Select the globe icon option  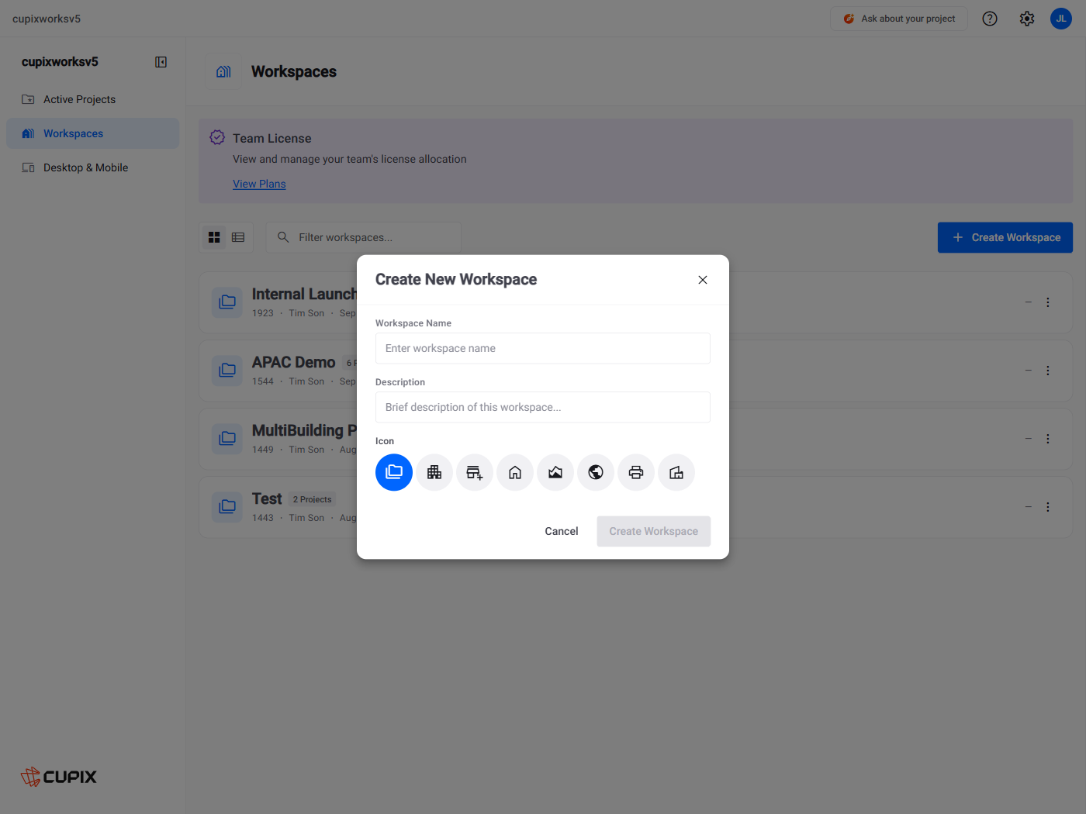(x=596, y=472)
